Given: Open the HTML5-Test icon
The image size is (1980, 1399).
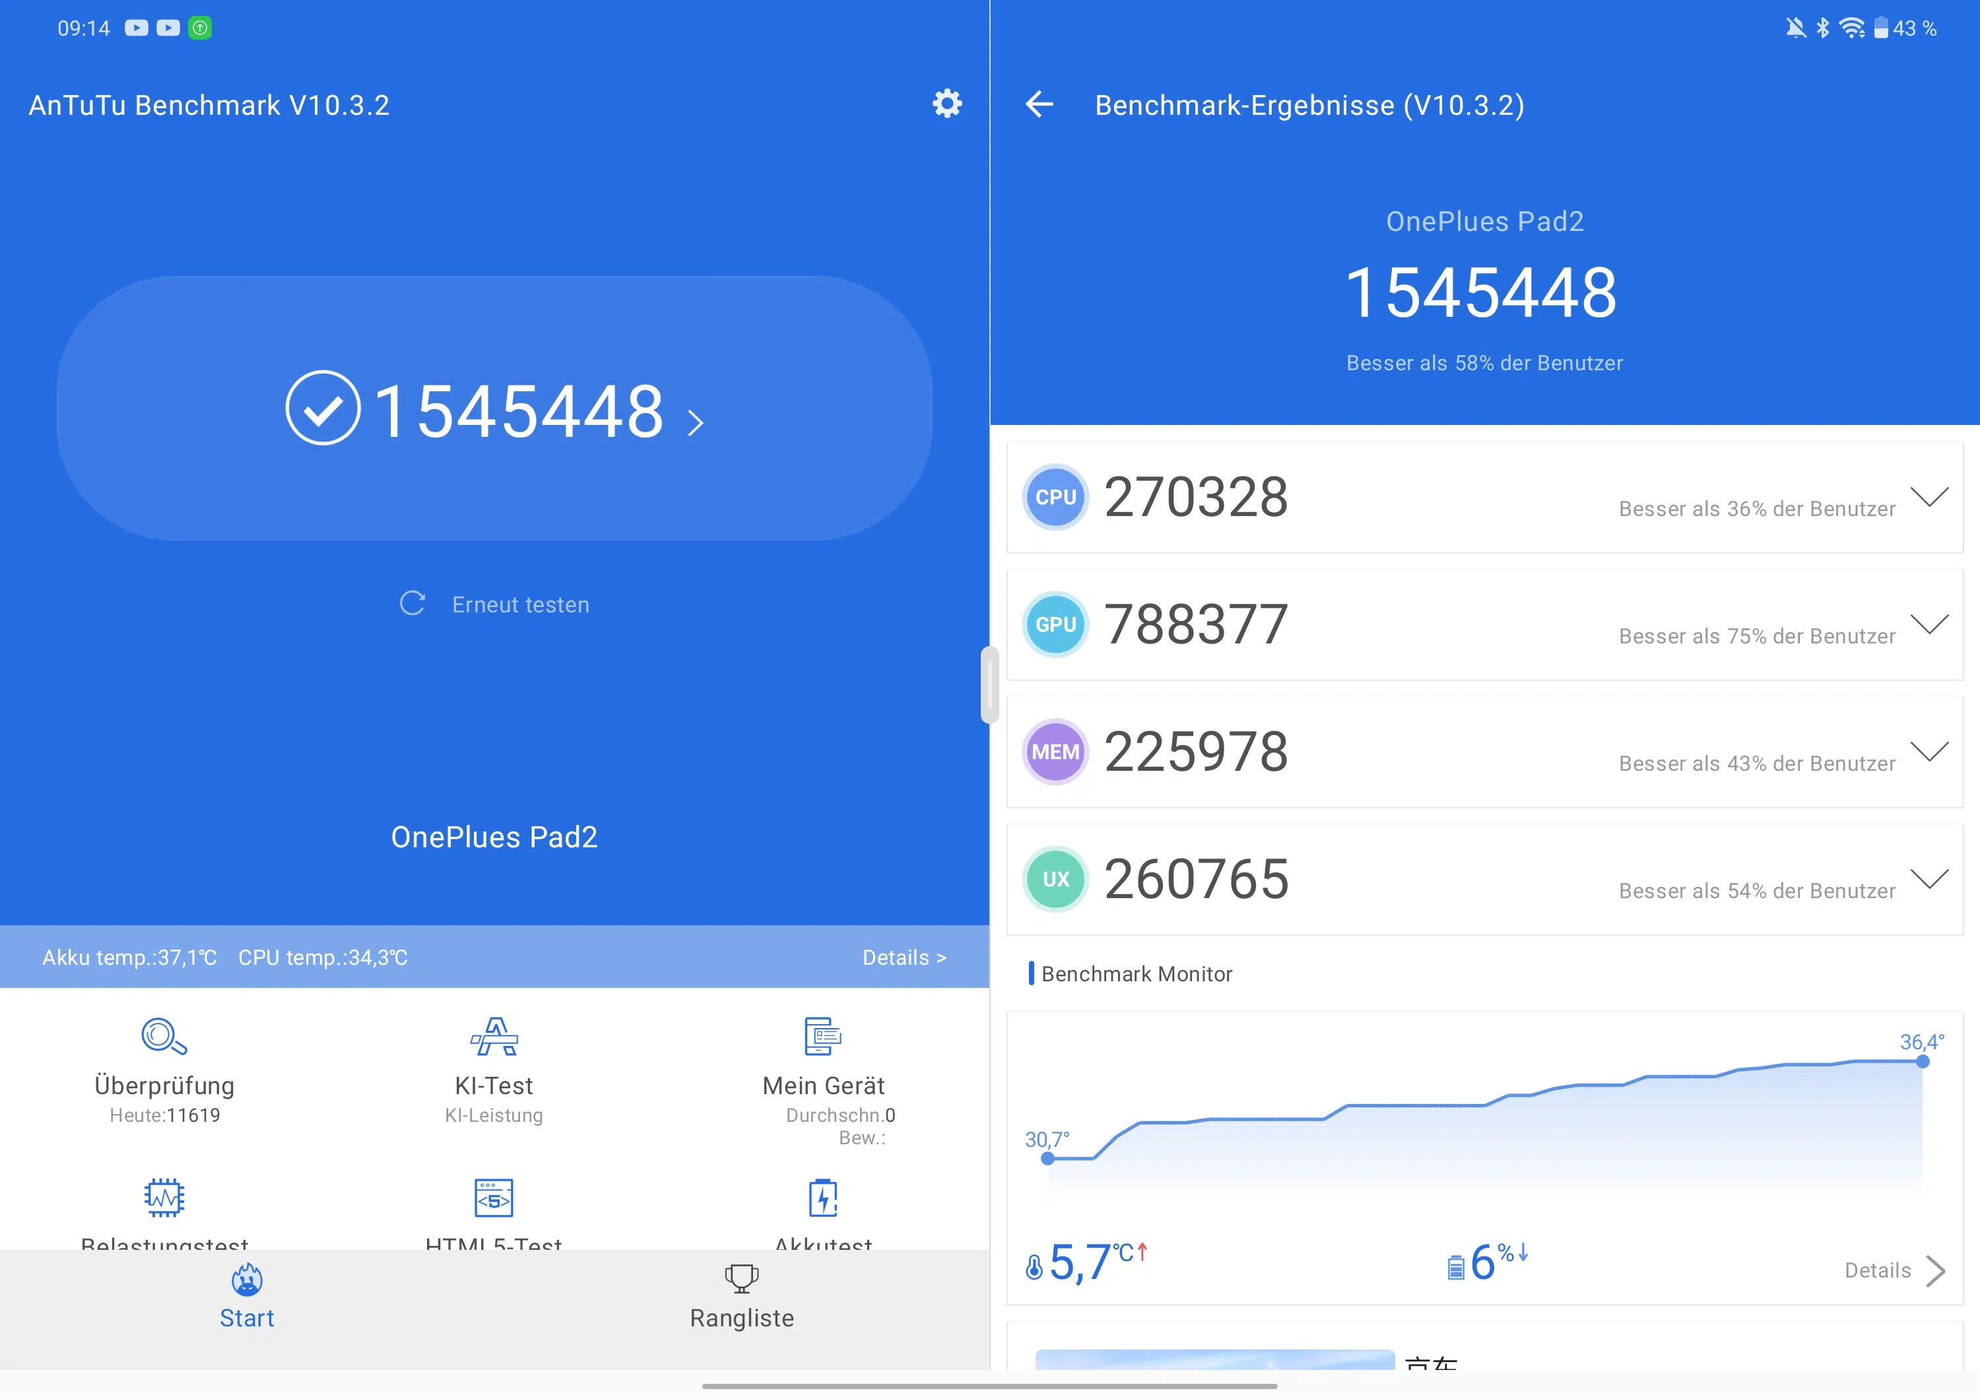Looking at the screenshot, I should pyautogui.click(x=494, y=1197).
